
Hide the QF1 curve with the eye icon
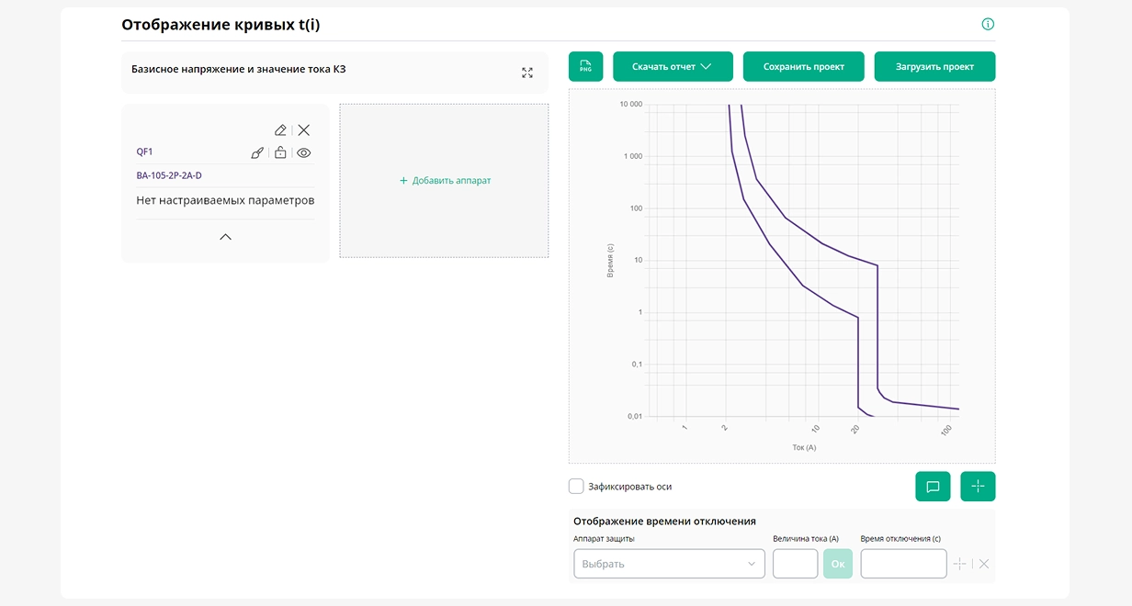(304, 153)
